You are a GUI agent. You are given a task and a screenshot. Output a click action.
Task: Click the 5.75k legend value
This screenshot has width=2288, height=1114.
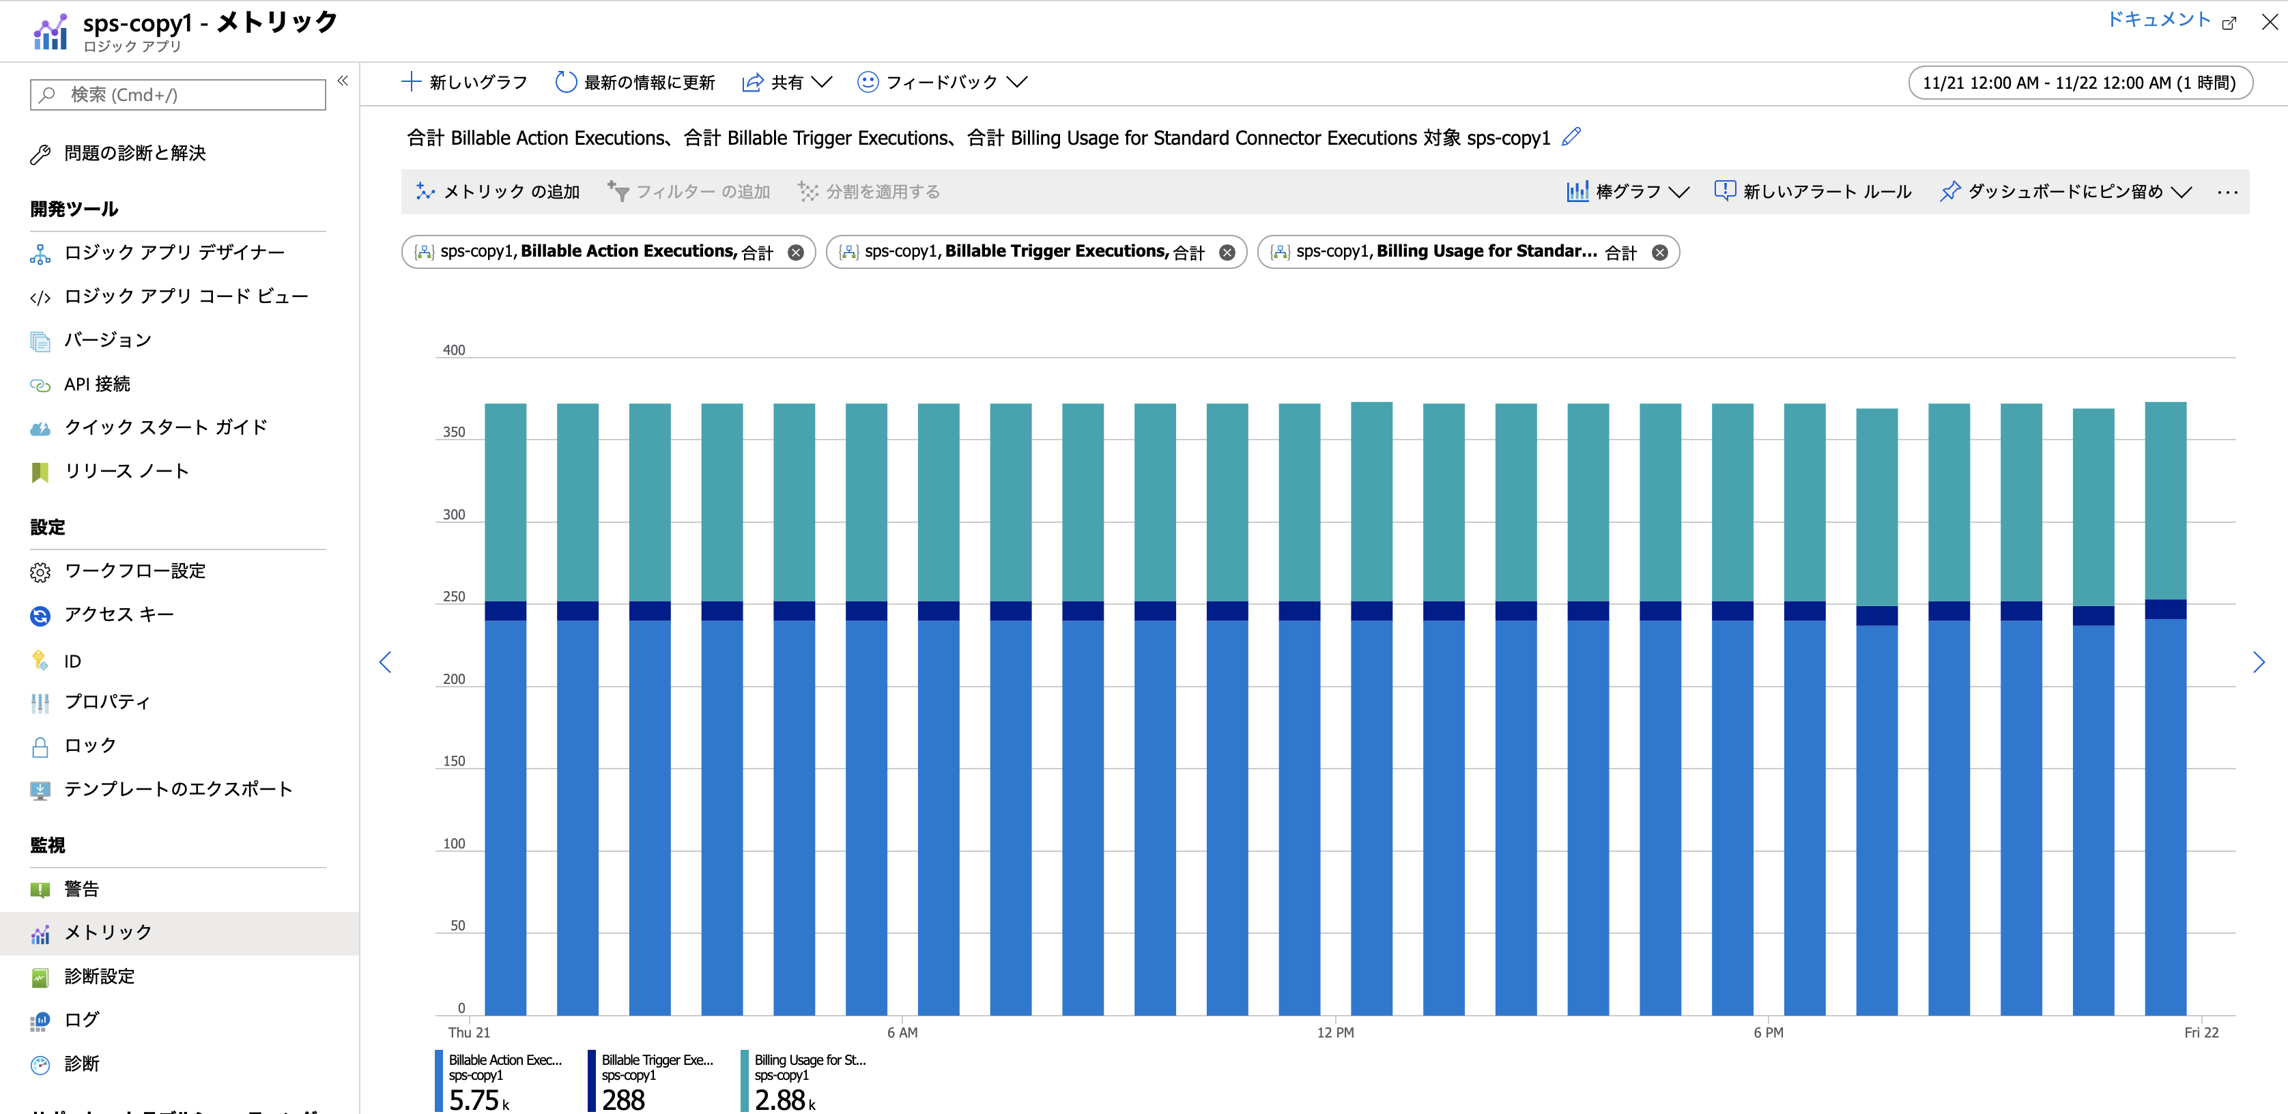[480, 1100]
